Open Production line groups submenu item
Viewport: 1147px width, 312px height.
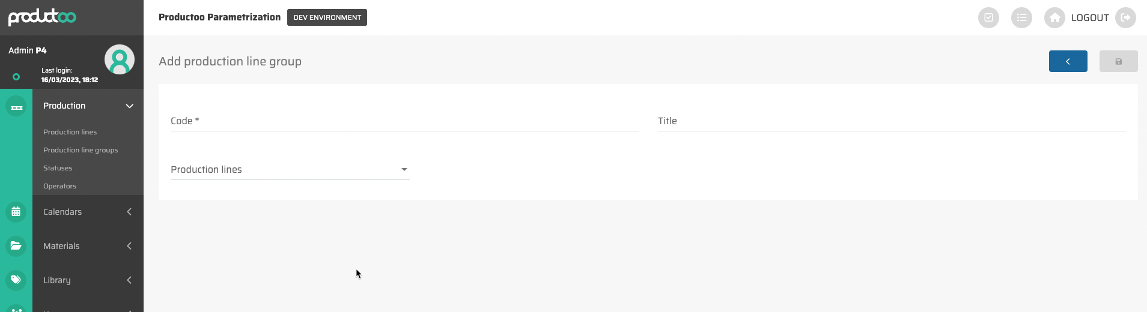81,150
